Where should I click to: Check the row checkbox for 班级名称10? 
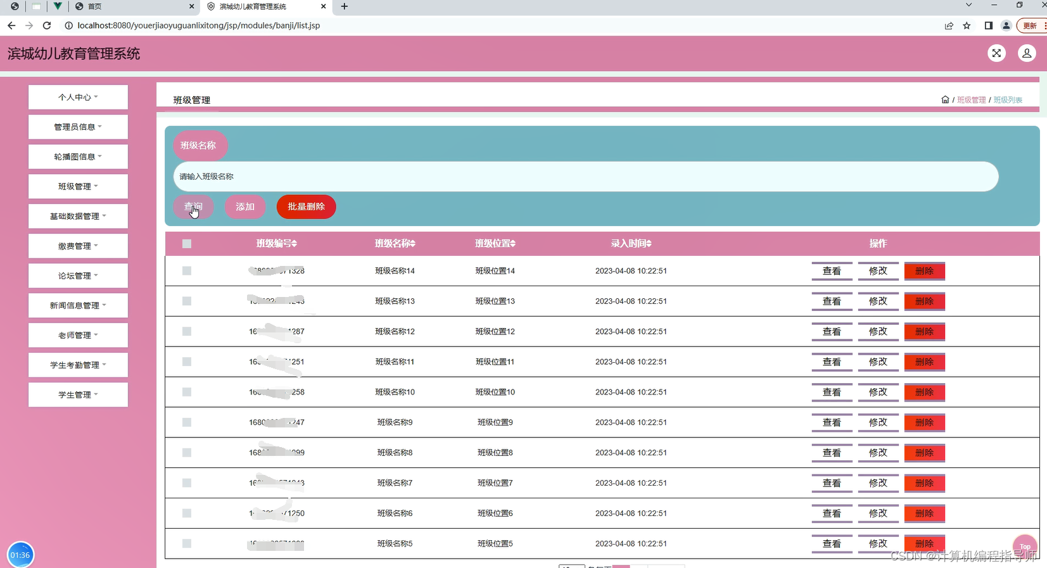point(187,392)
